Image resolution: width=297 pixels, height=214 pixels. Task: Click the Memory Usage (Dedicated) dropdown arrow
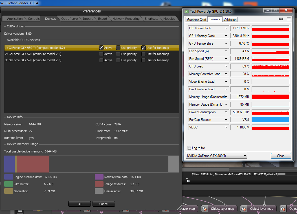pyautogui.click(x=226, y=97)
